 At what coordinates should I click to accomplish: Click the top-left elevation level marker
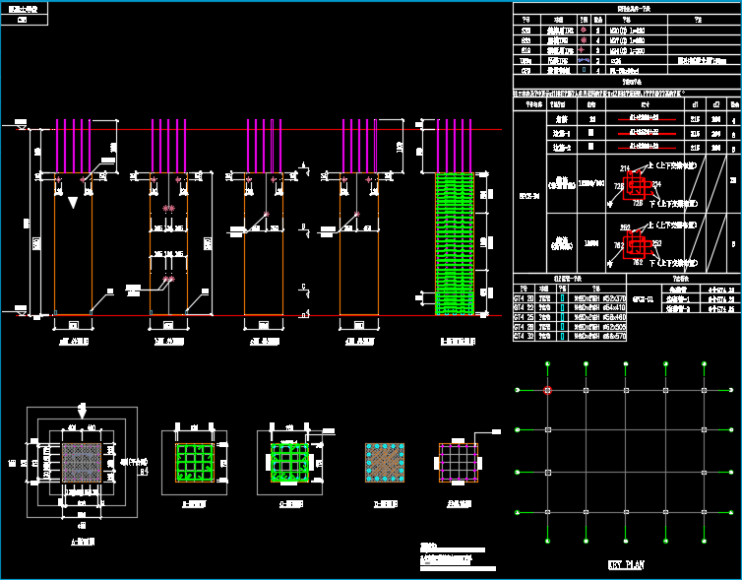19,126
